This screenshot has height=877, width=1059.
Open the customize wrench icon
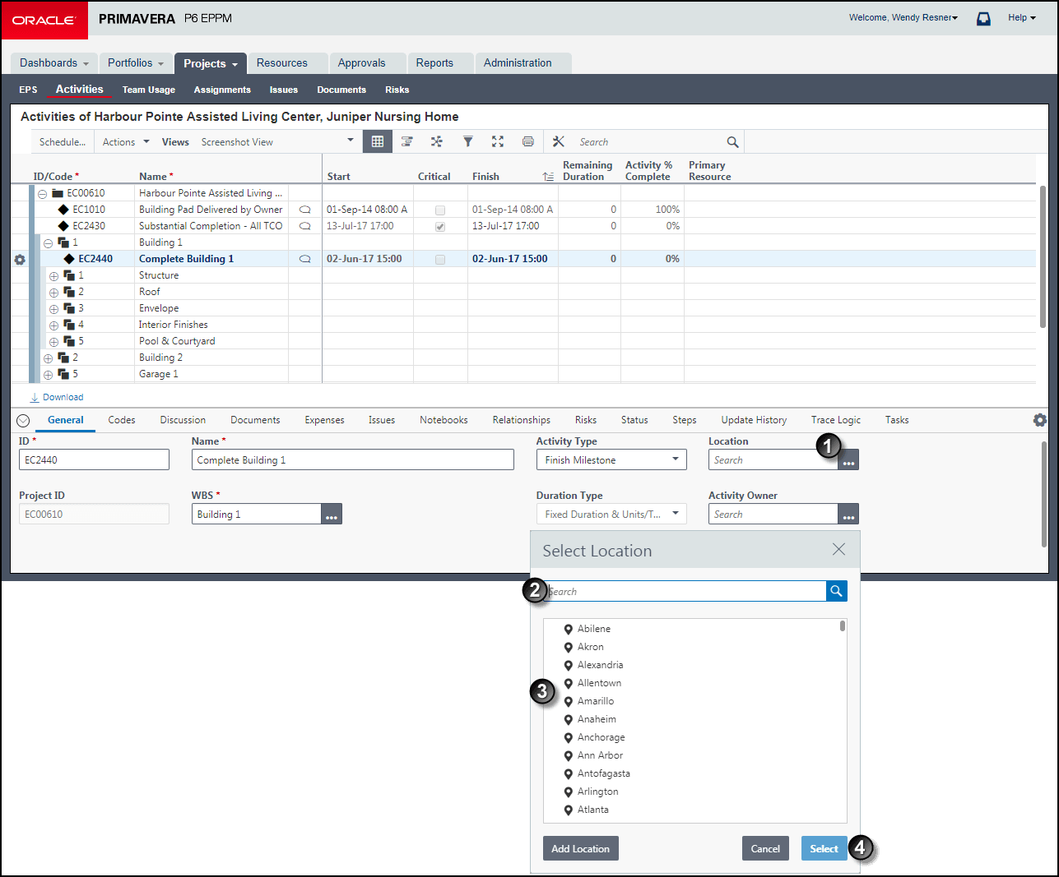559,141
